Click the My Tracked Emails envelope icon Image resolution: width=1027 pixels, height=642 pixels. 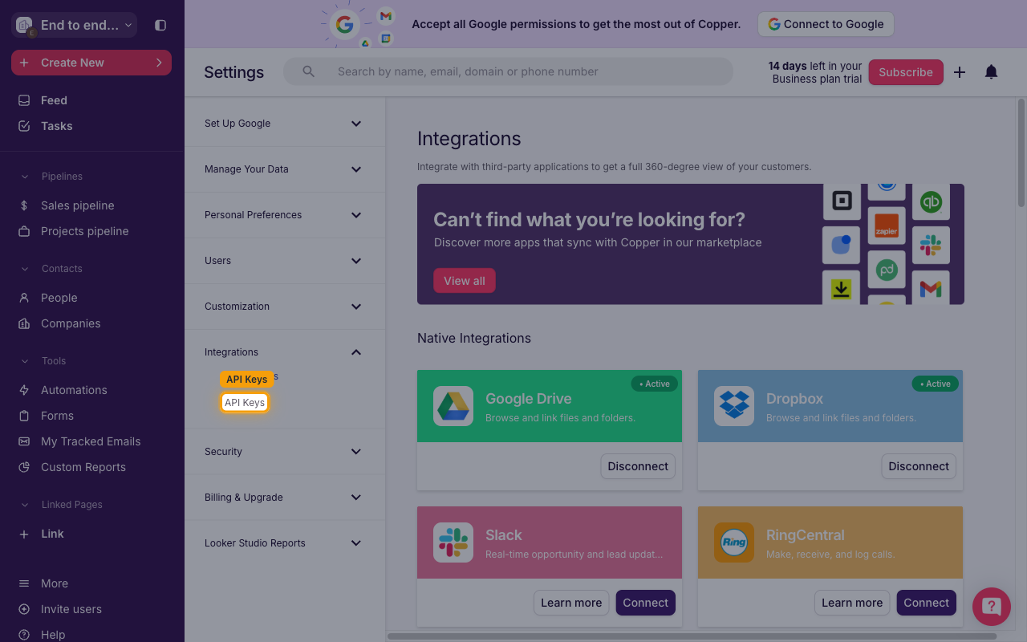tap(24, 441)
